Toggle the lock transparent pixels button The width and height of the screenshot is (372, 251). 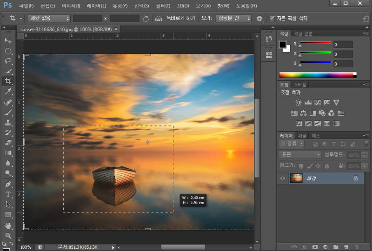301,166
